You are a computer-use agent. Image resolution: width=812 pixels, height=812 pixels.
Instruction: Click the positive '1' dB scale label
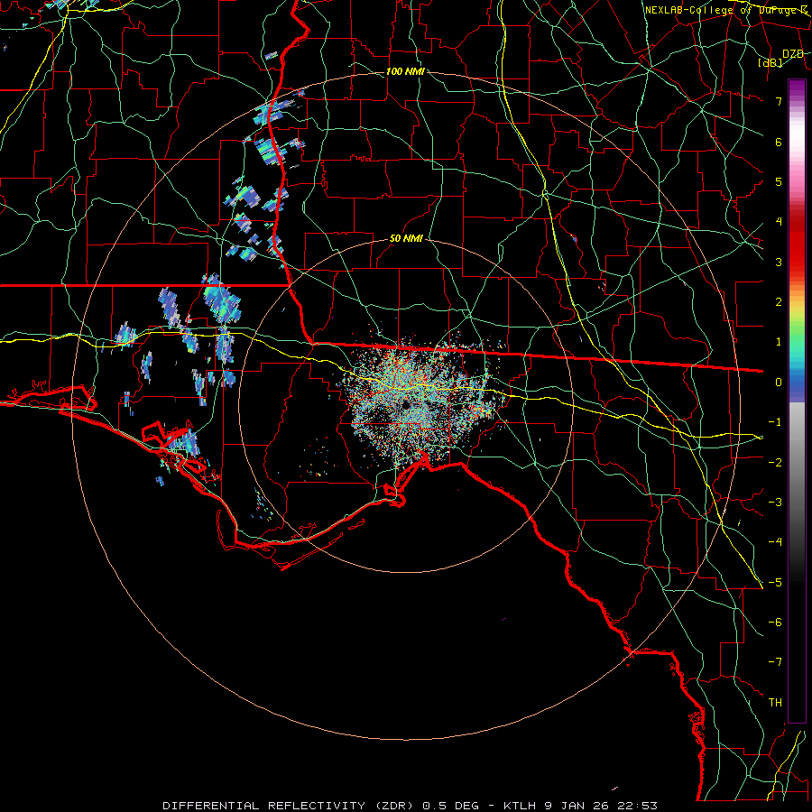(x=779, y=342)
